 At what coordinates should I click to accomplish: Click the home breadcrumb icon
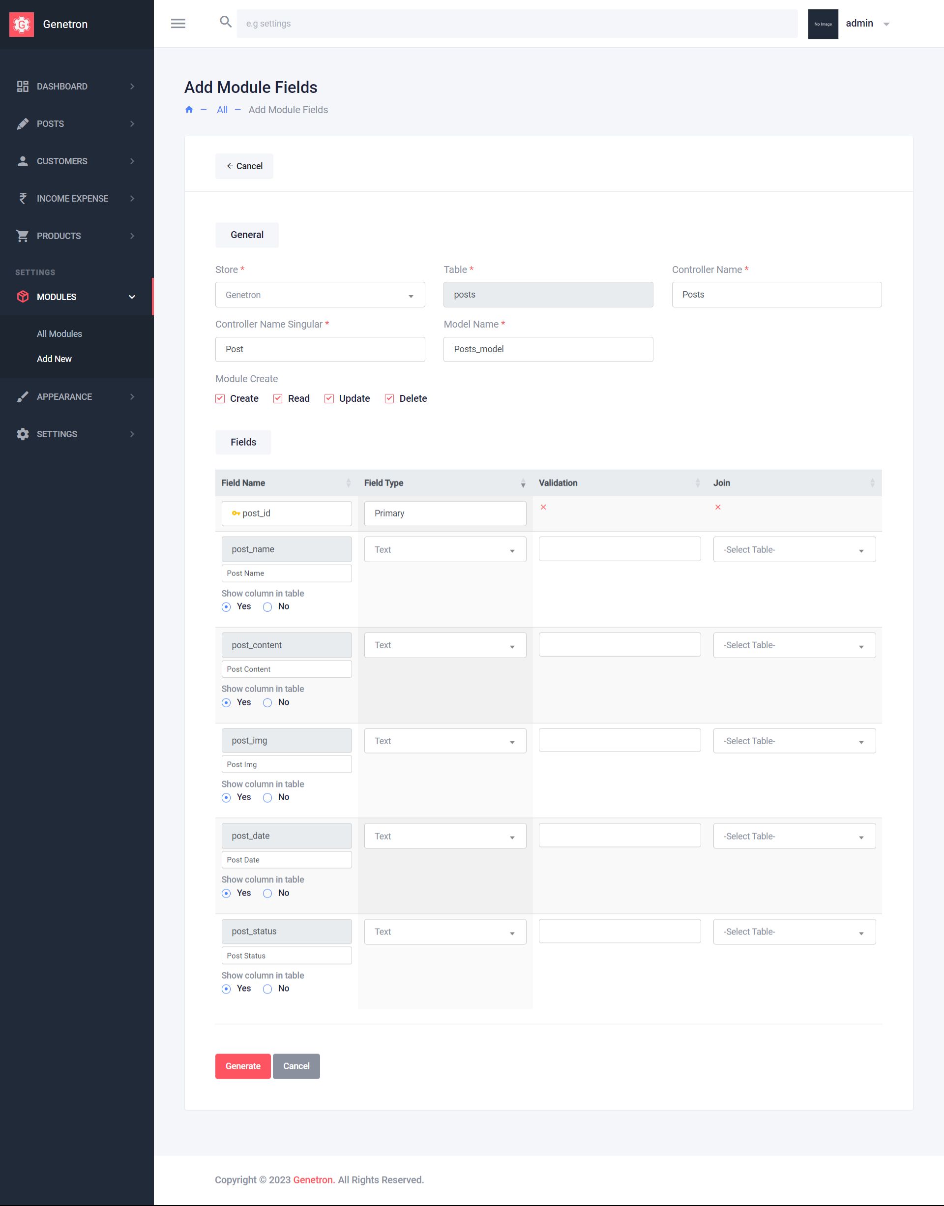(189, 110)
